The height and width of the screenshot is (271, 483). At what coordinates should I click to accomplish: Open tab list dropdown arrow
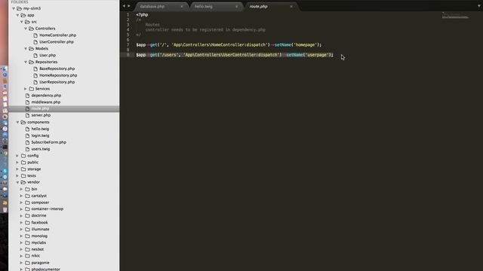pos(479,6)
